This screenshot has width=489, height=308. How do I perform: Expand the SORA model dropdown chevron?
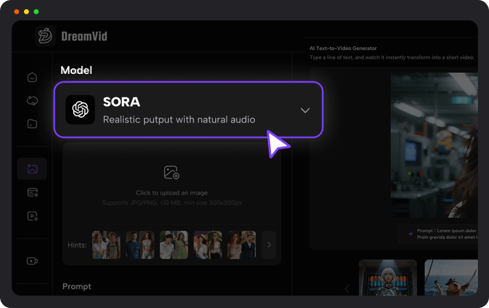pos(305,110)
